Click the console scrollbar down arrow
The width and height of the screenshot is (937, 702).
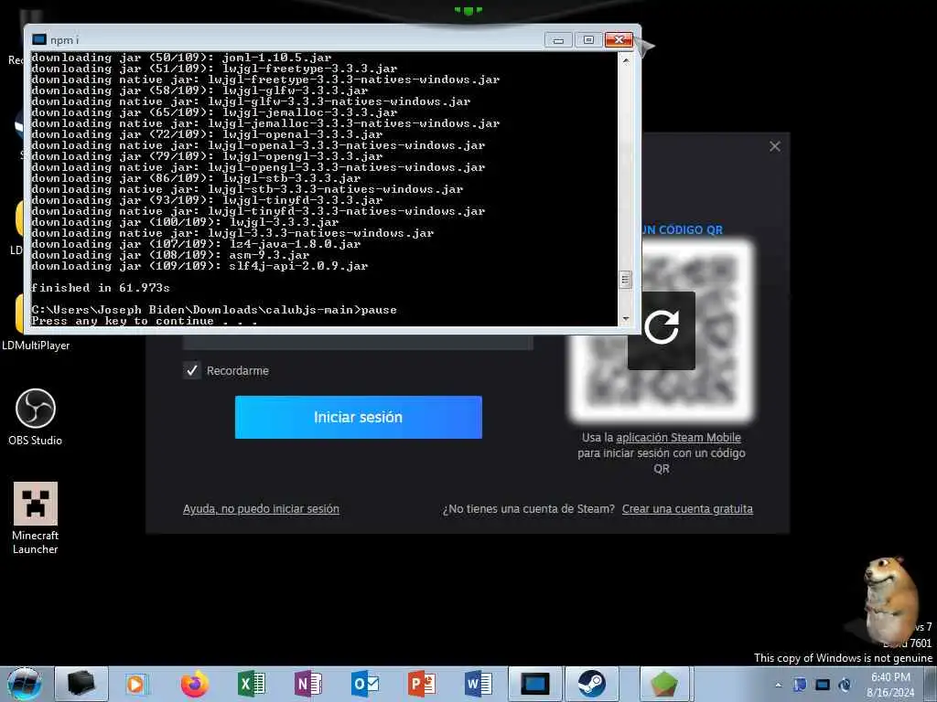click(x=625, y=319)
